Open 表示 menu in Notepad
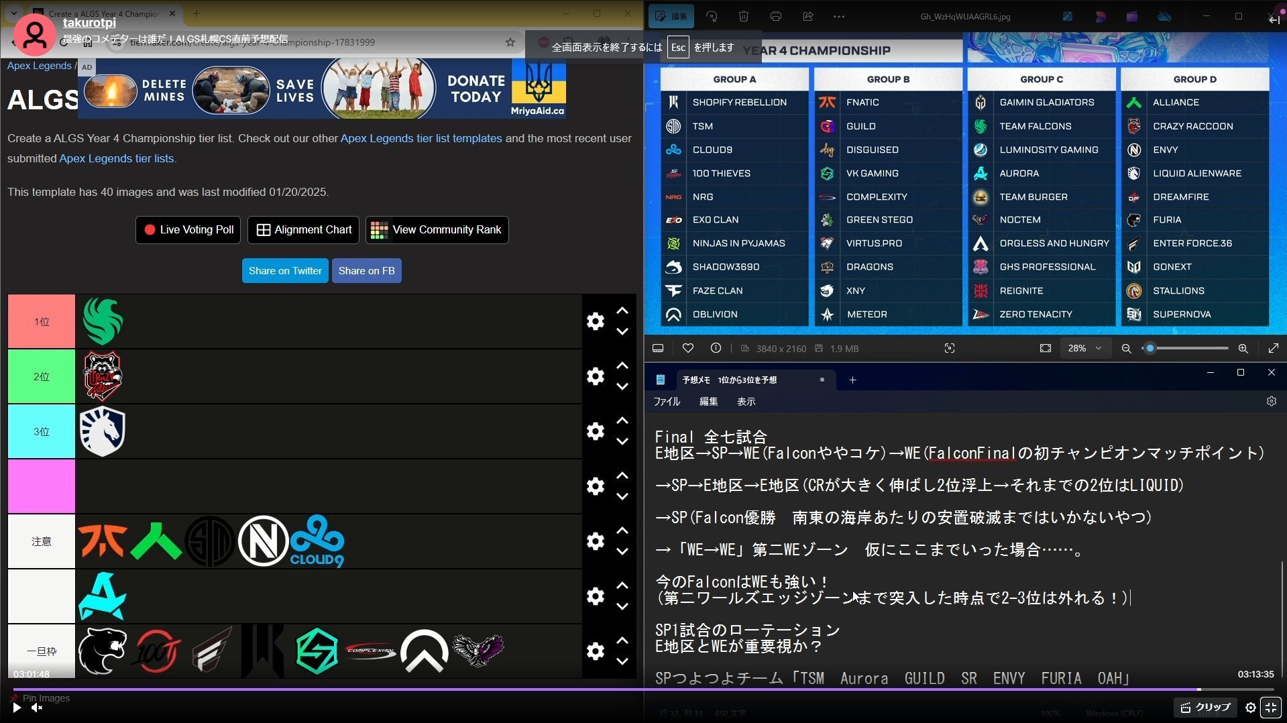1287x723 pixels. 746,401
